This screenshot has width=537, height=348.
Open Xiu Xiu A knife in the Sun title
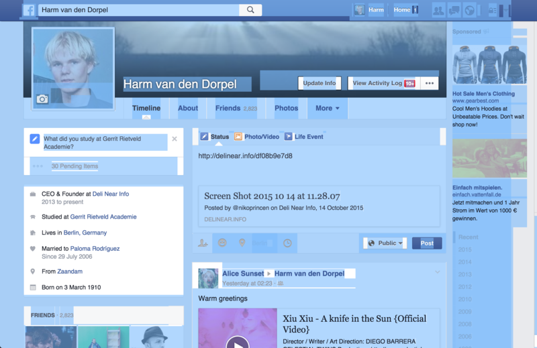click(x=354, y=324)
